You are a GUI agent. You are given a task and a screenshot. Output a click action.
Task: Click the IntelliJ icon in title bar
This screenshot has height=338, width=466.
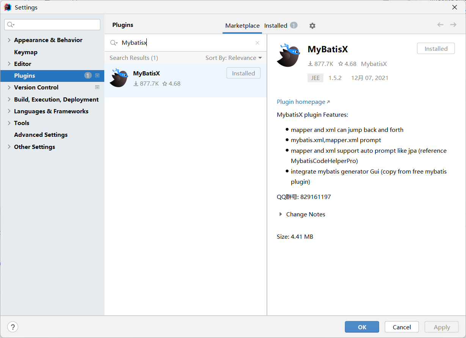[8, 7]
